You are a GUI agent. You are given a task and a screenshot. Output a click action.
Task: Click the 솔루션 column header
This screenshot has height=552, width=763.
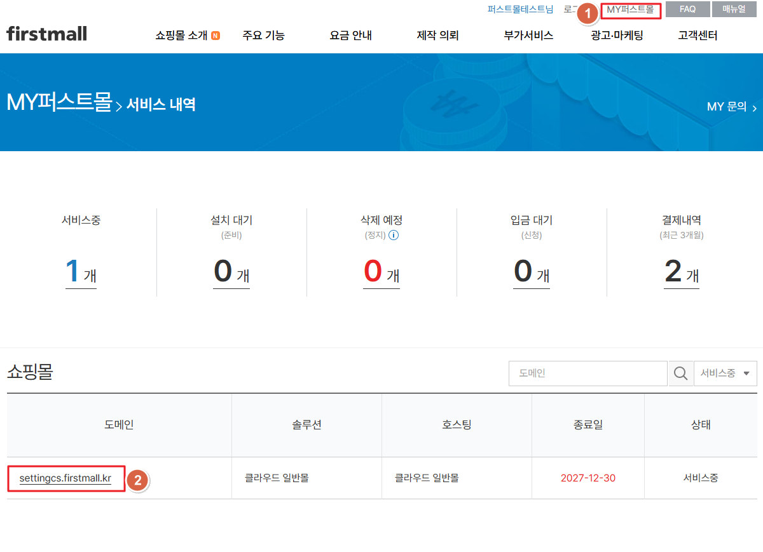coord(306,425)
